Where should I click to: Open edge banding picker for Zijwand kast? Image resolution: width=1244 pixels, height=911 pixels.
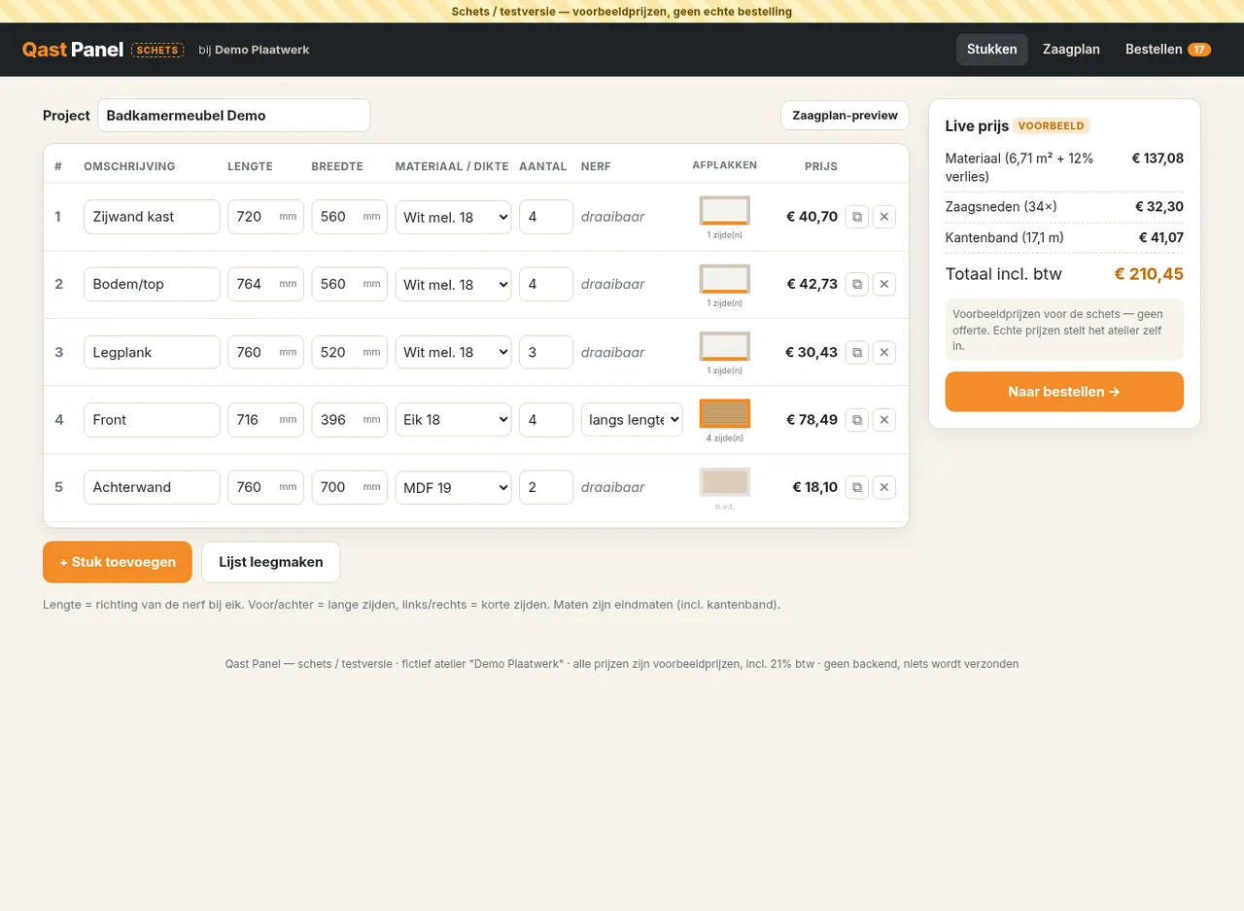[725, 211]
